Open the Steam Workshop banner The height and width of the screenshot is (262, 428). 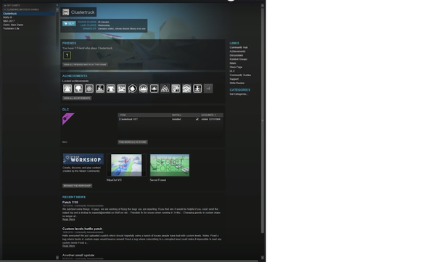pos(83,159)
